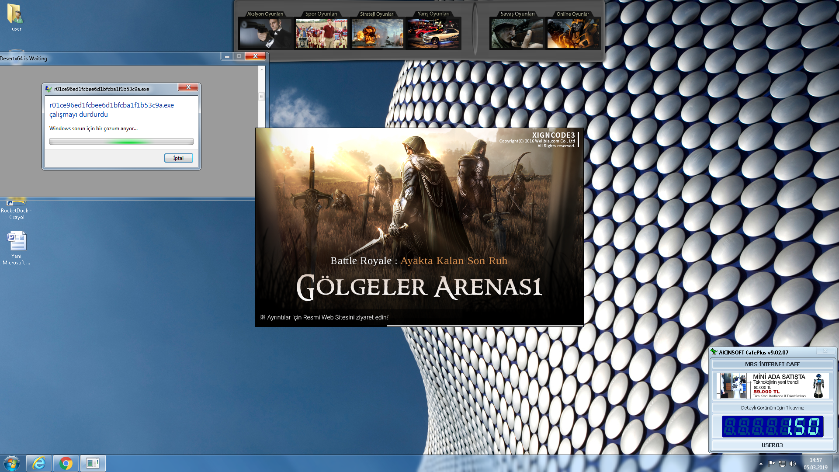Click the İptal button in crash dialog
Screen dimensions: 839x472
[x=178, y=158]
